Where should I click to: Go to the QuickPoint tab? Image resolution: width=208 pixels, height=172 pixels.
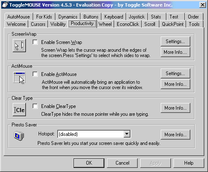173,24
